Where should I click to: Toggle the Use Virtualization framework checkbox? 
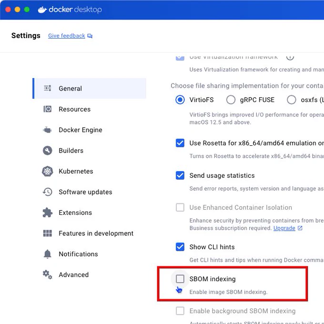pos(180,58)
